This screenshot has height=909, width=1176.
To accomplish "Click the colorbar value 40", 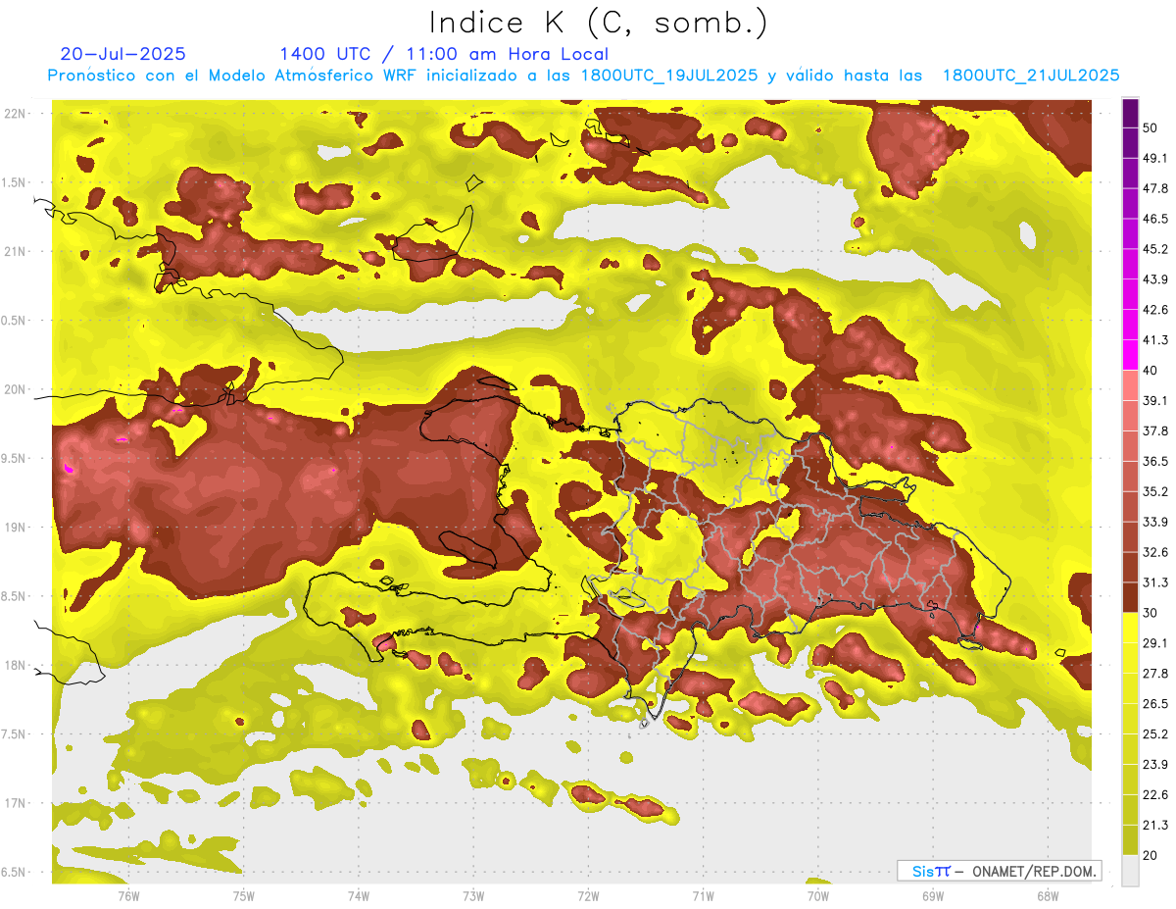I will (1151, 371).
